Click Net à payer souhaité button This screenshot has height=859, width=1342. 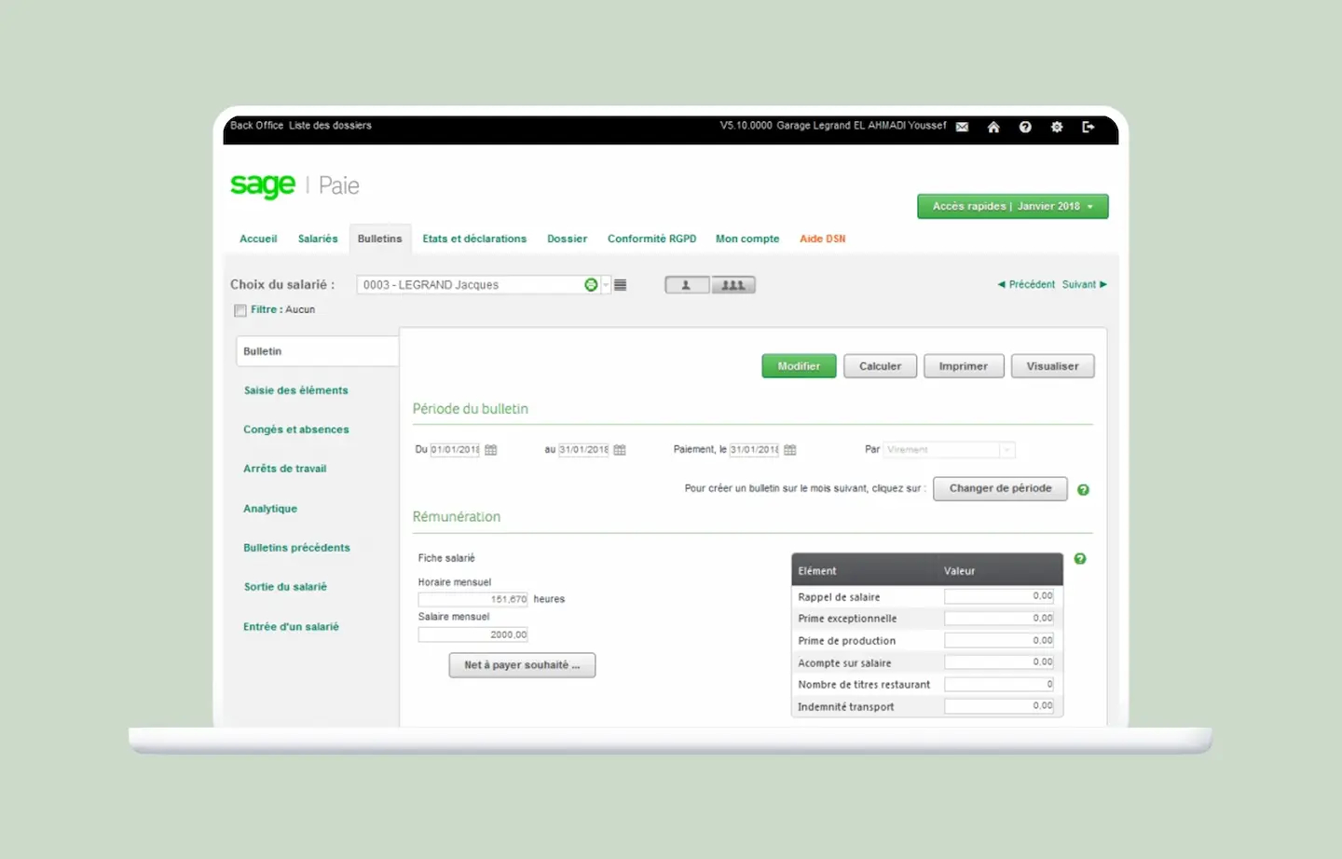522,665
